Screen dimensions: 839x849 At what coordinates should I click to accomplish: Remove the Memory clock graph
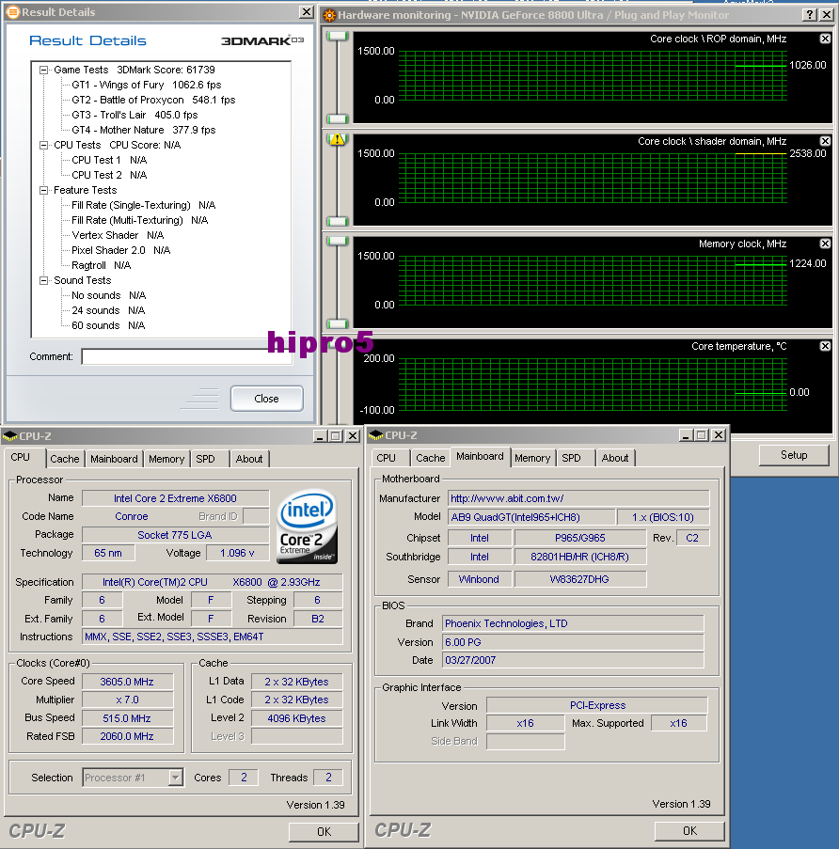click(825, 244)
